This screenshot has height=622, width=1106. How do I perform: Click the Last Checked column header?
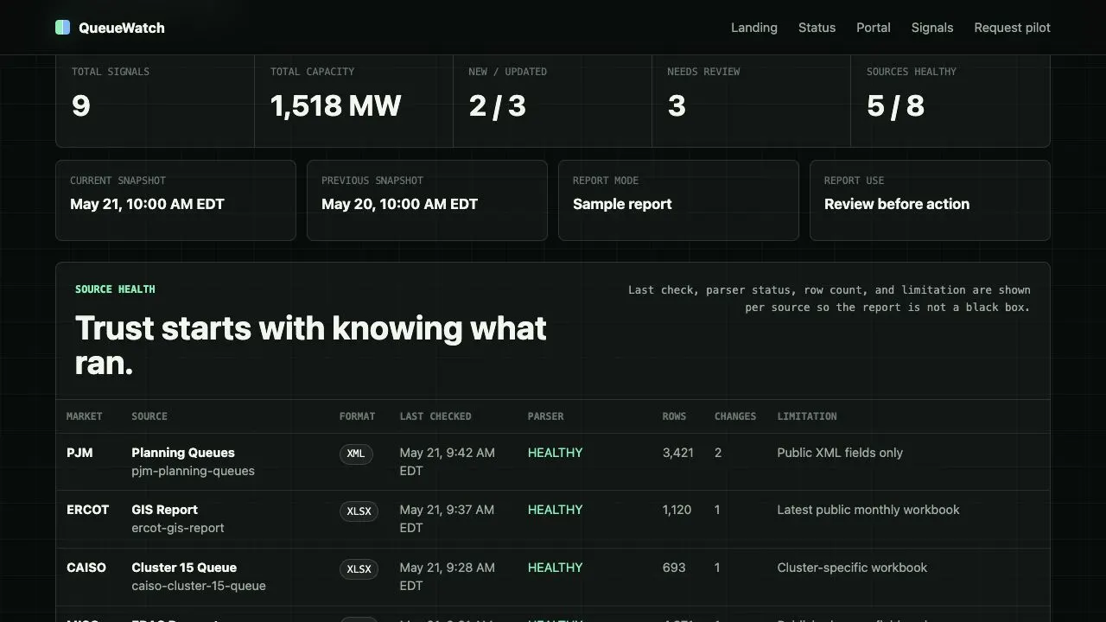coord(435,416)
